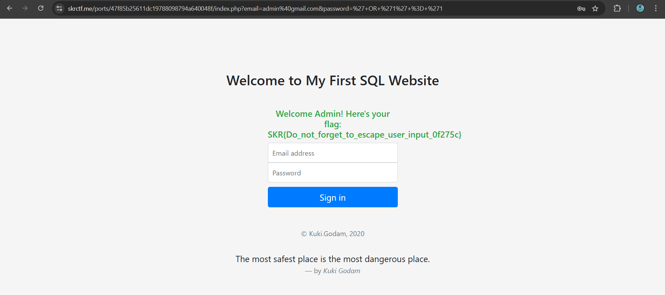Click the Welcome Admin! Here's your text
This screenshot has width=665, height=295.
click(x=333, y=114)
